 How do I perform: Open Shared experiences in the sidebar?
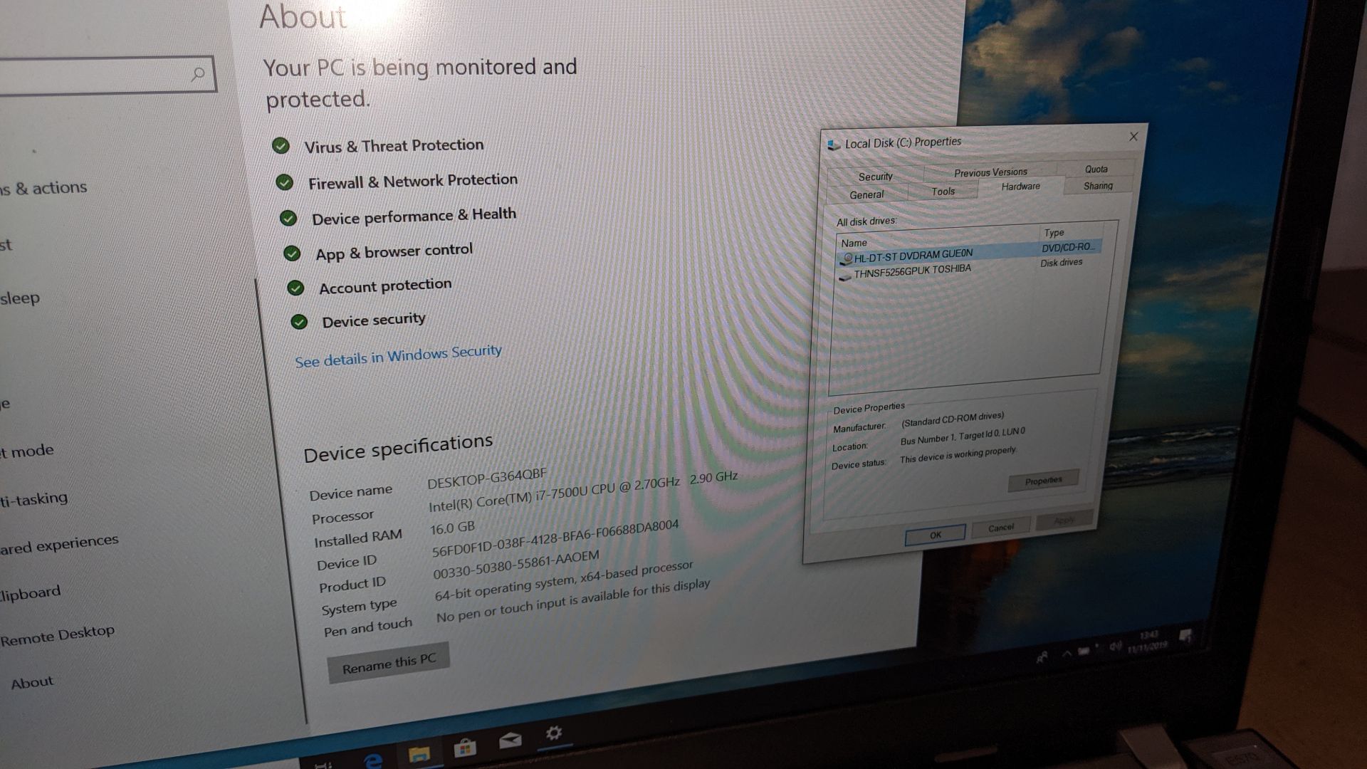59,544
